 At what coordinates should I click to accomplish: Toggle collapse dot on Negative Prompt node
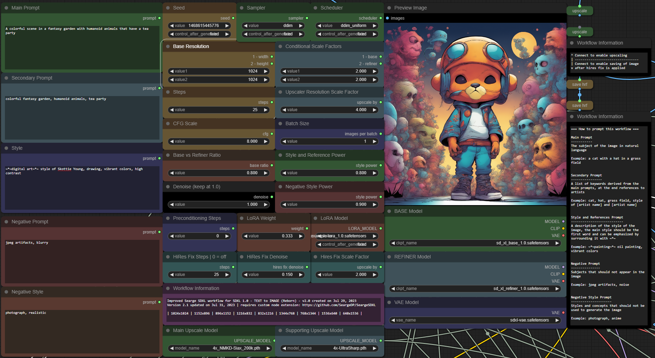click(6, 222)
